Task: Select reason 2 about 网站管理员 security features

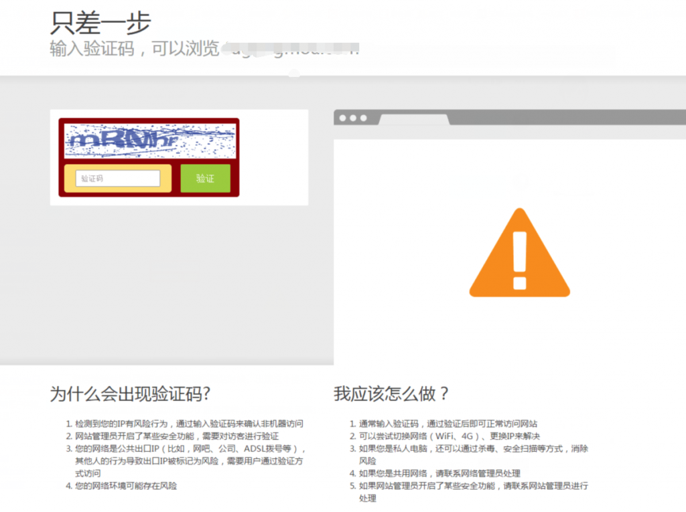Action: pyautogui.click(x=177, y=436)
